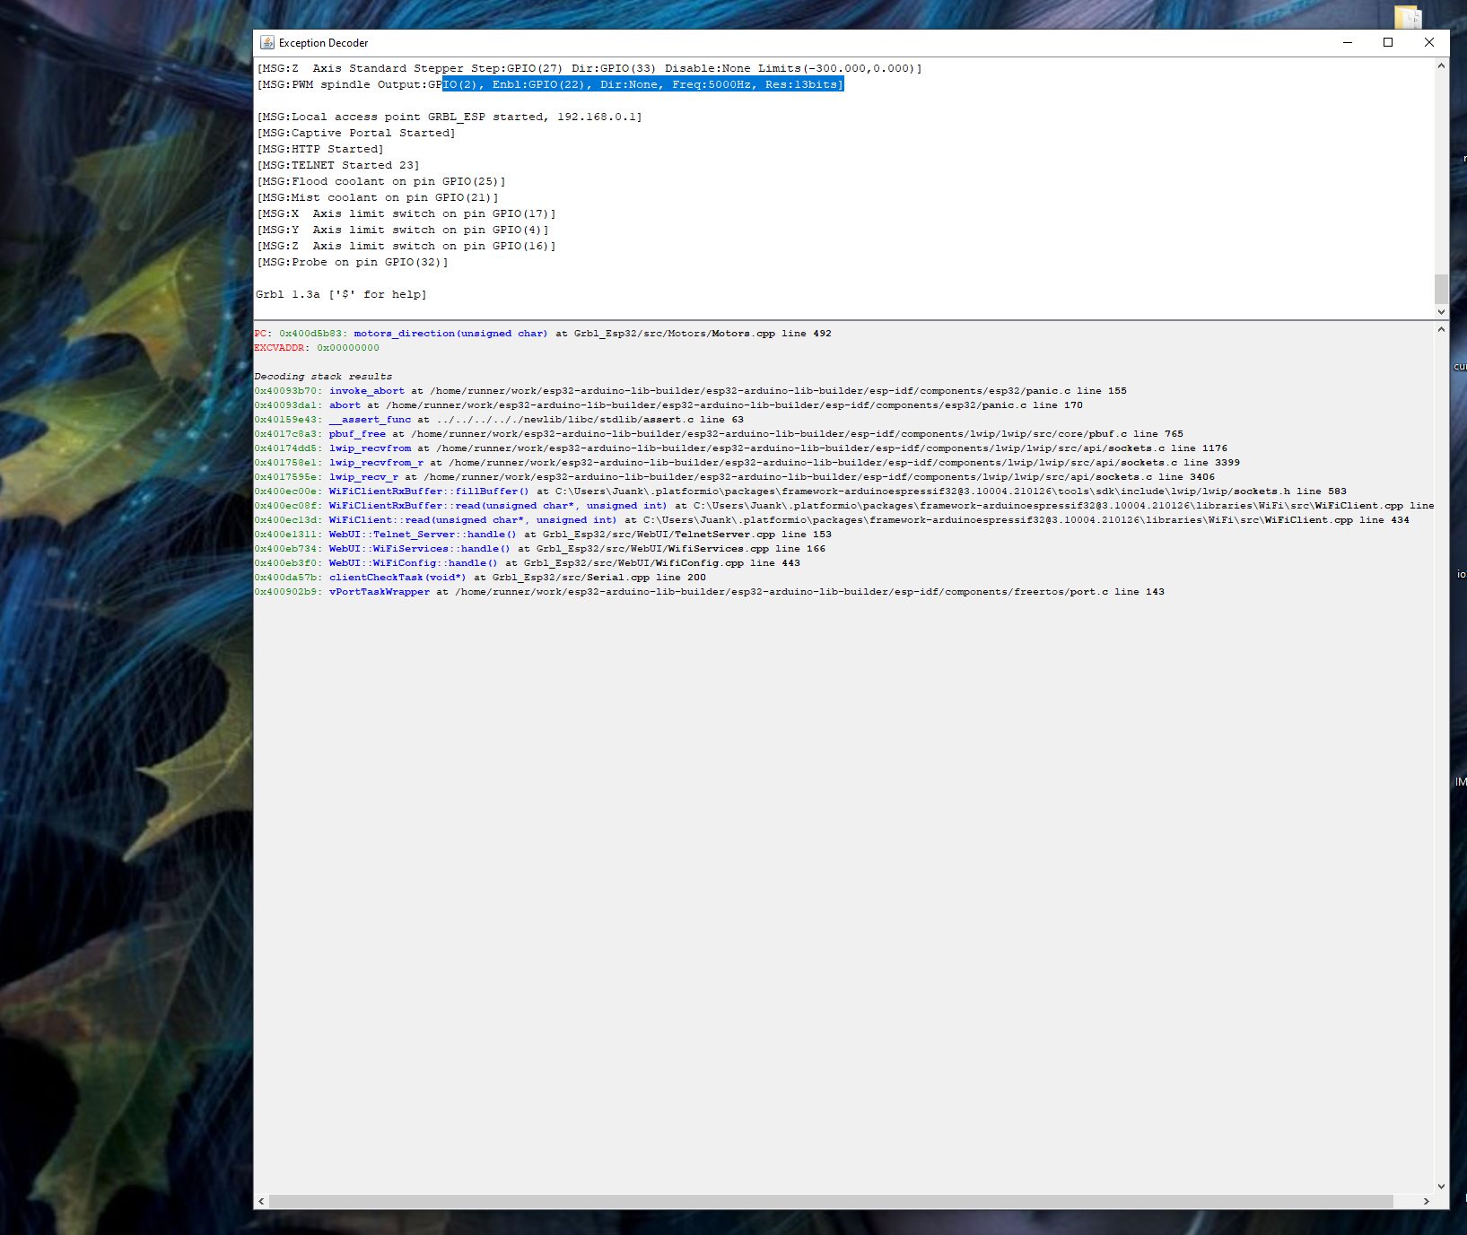Click the up arrow of the top pane scrollbar
Screen dimensions: 1467x1235
point(1441,65)
